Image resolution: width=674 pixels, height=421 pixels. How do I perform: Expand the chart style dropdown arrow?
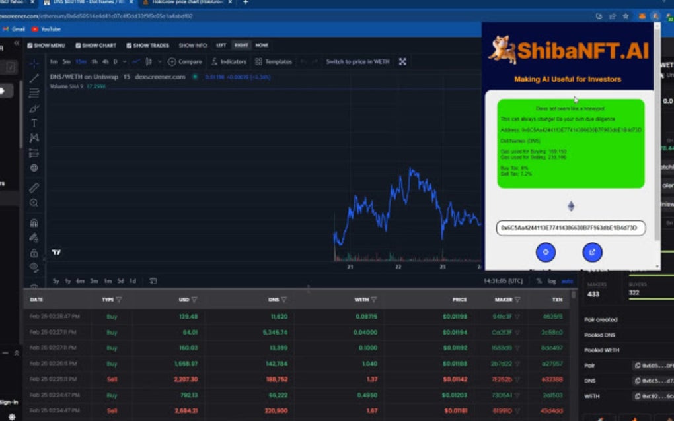click(159, 62)
